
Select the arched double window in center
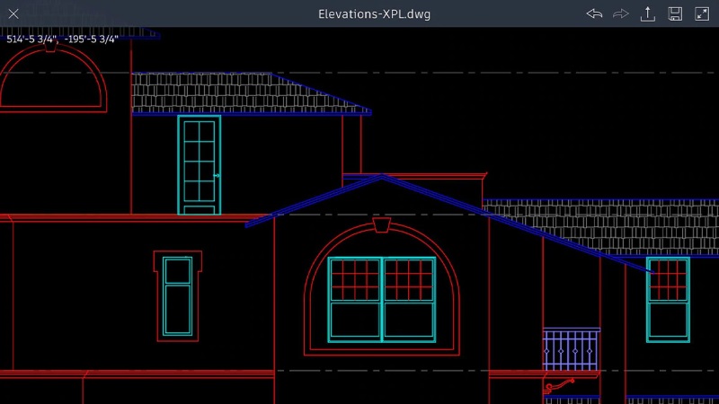coord(381,300)
